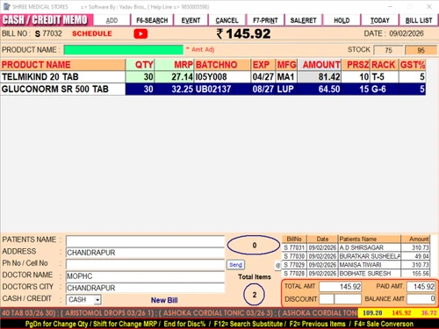Click the Ph No / Cell No field
Image resolution: width=439 pixels, height=329 pixels.
coord(145,264)
